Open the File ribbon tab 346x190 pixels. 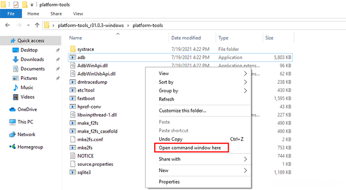coord(11,14)
